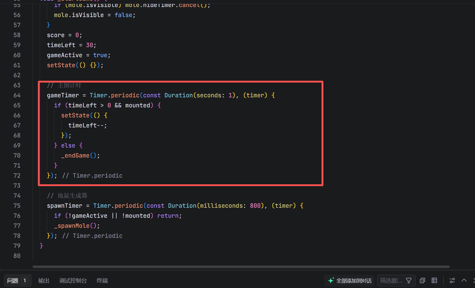
Task: Click '_spawnMole()' call on line 77
Action: pyautogui.click(x=77, y=226)
